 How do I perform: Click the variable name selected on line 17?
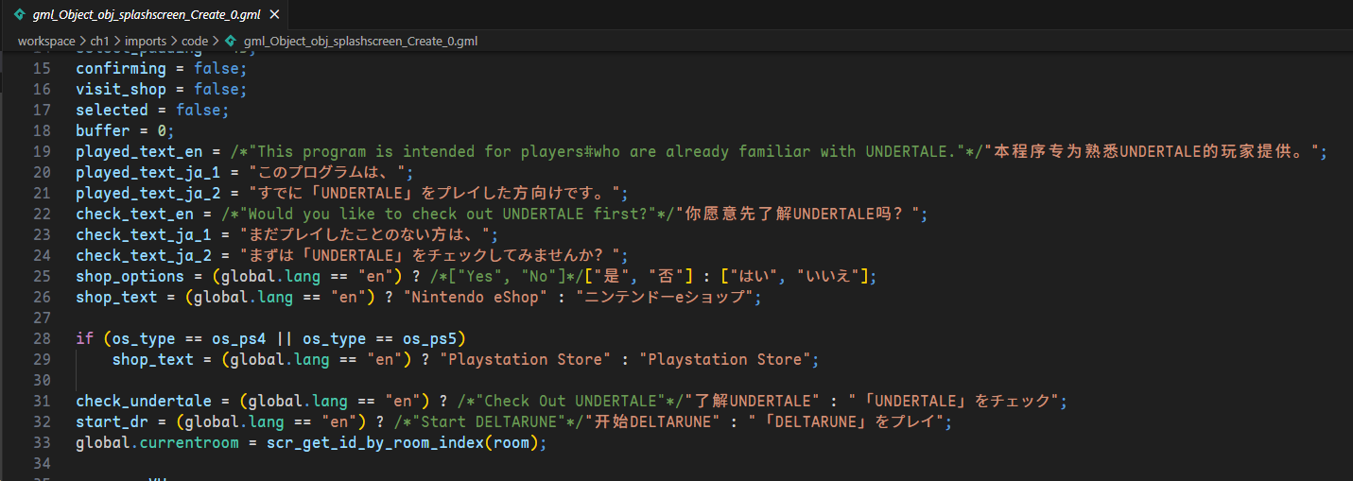tap(112, 110)
